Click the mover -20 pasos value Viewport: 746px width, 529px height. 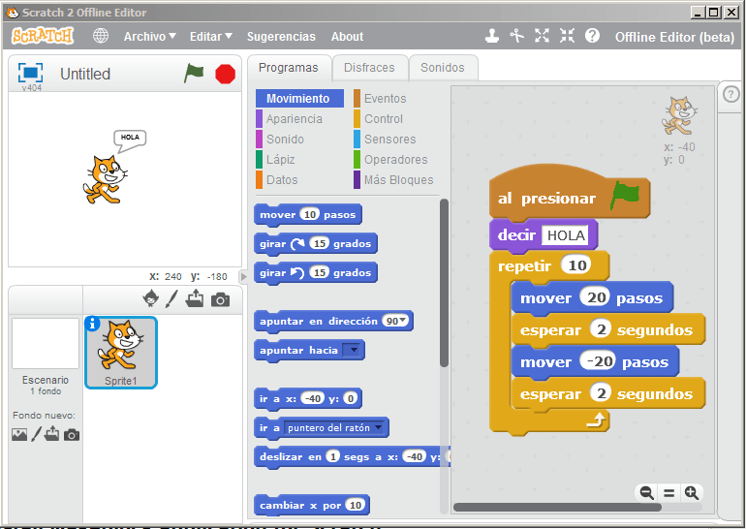[599, 361]
